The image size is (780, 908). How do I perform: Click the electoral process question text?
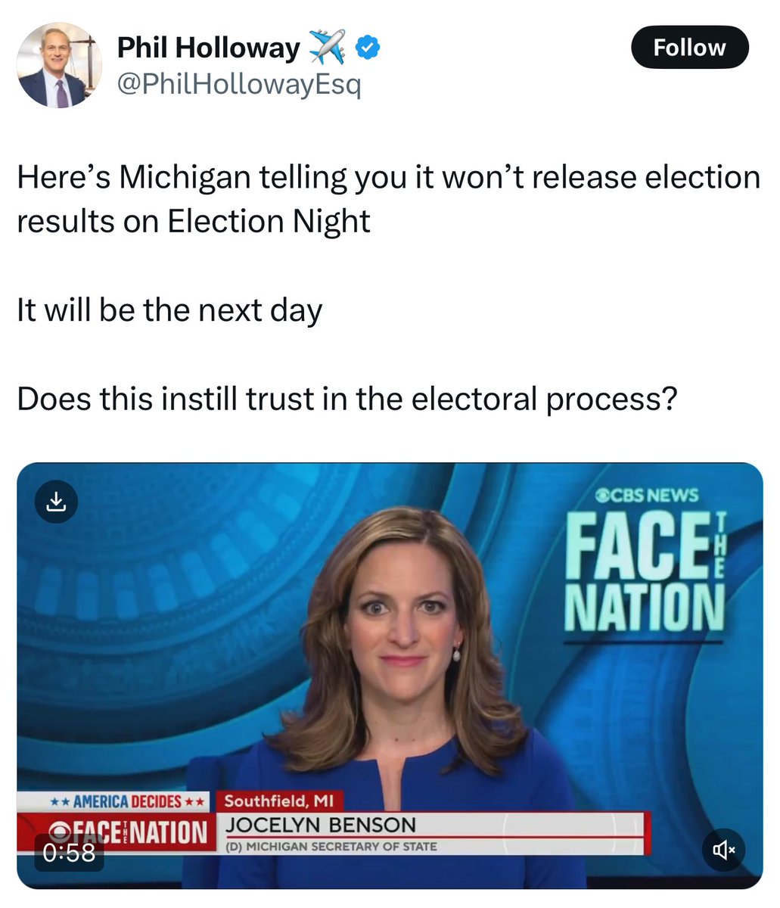[x=346, y=399]
